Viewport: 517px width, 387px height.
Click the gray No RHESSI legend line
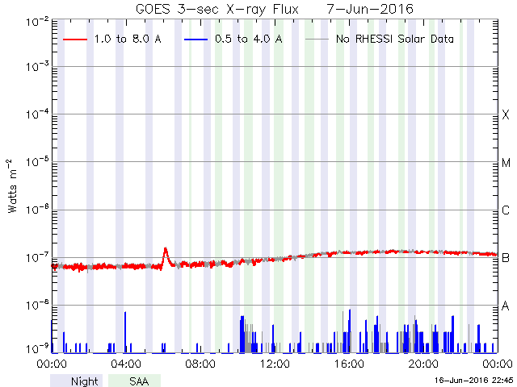317,39
